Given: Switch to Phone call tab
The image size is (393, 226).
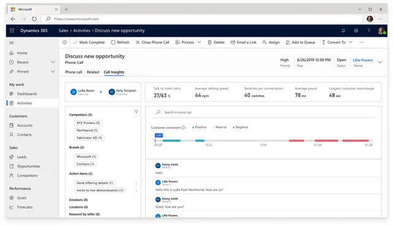Looking at the screenshot, I should tap(74, 72).
